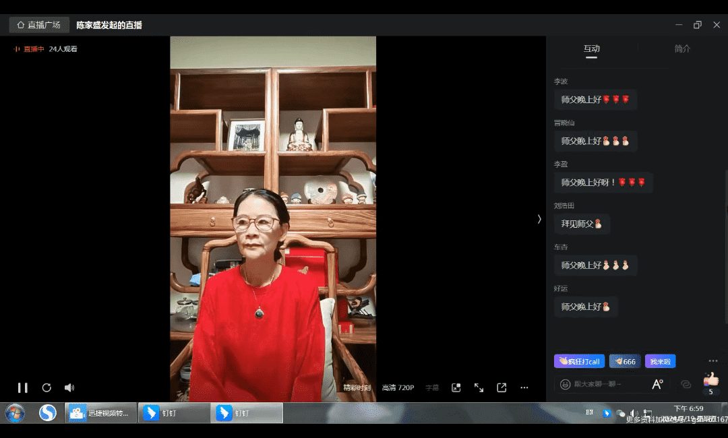Go back to 直播广场
Viewport: 728px width, 438px height.
(x=39, y=25)
